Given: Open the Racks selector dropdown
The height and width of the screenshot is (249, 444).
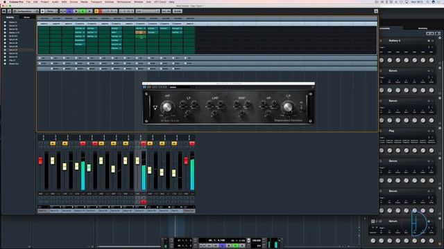Looking at the screenshot, I should (x=50, y=11).
